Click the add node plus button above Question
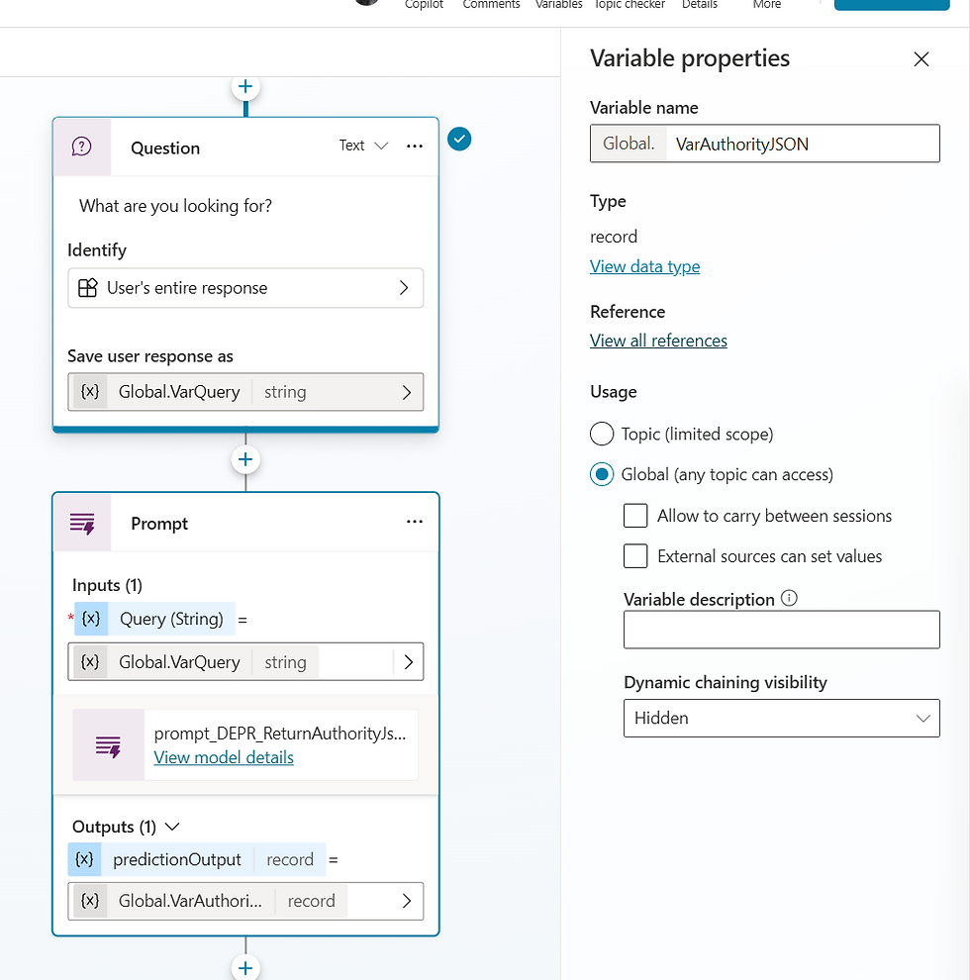970x980 pixels. tap(245, 87)
